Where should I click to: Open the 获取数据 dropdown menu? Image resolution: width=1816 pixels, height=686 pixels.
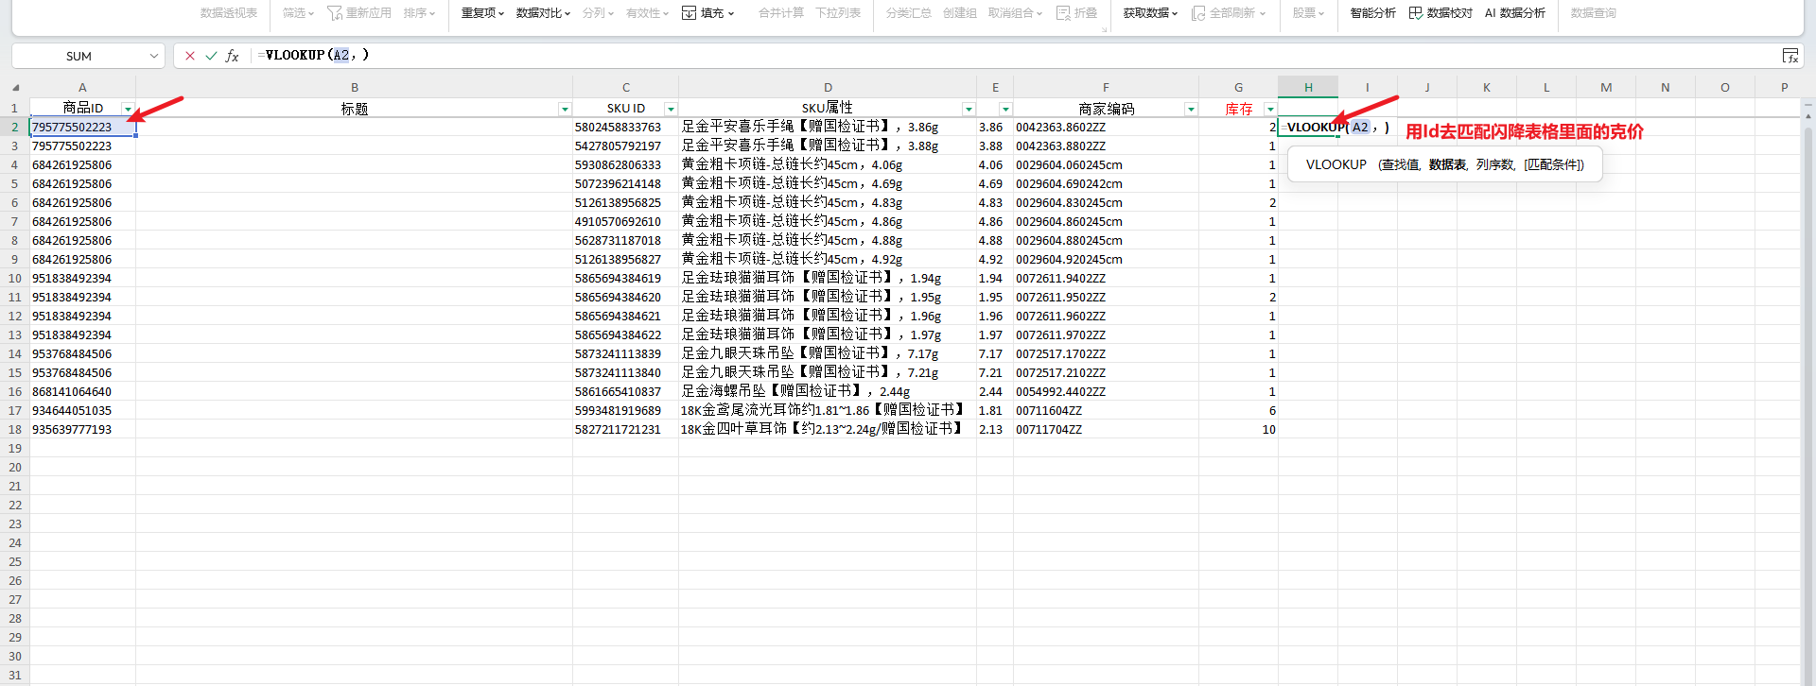(1150, 13)
